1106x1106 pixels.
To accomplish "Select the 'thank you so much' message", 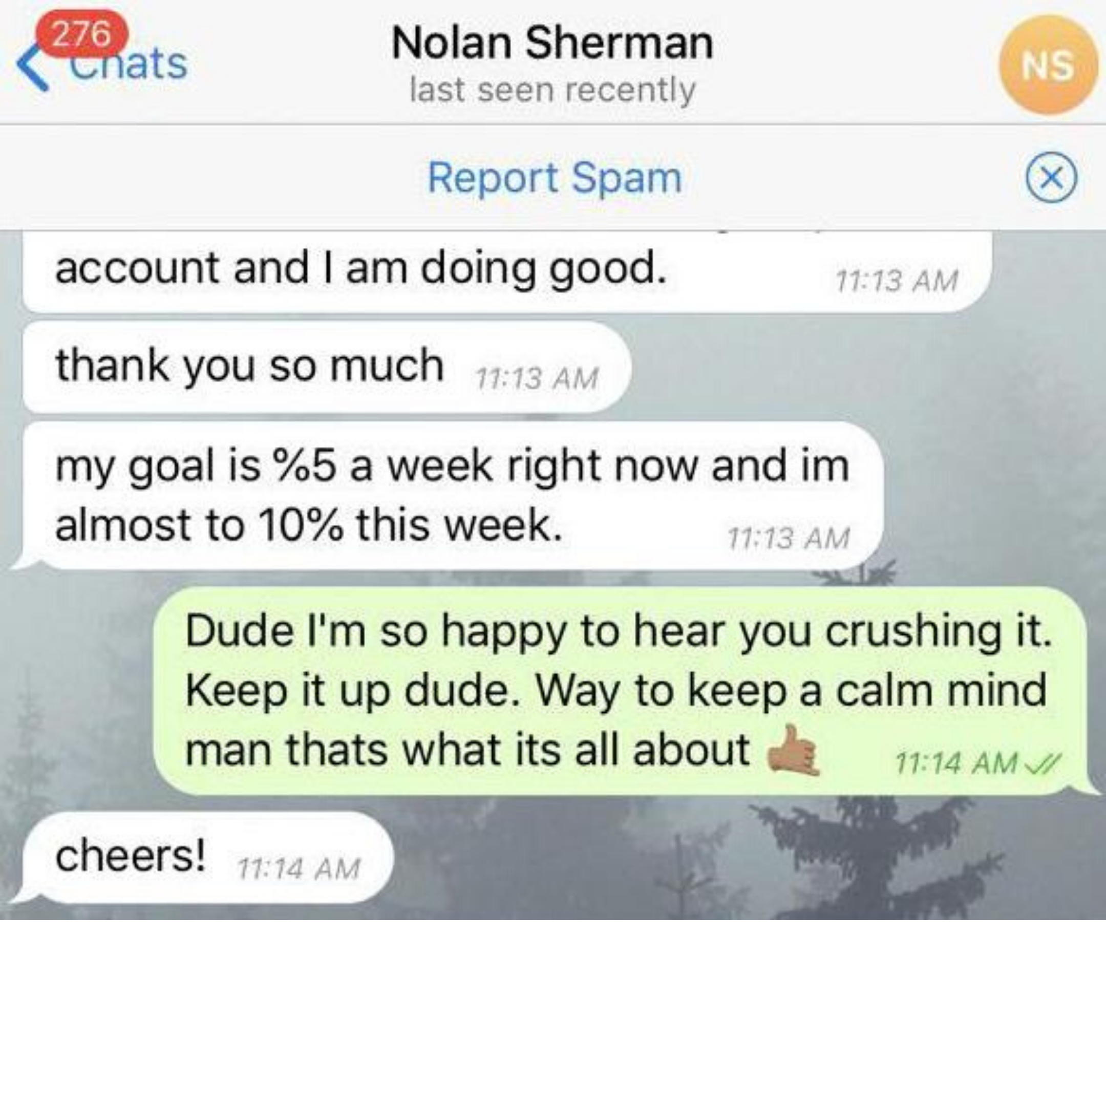I will click(326, 367).
